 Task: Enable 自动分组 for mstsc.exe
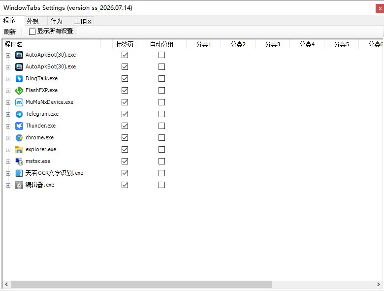click(161, 161)
